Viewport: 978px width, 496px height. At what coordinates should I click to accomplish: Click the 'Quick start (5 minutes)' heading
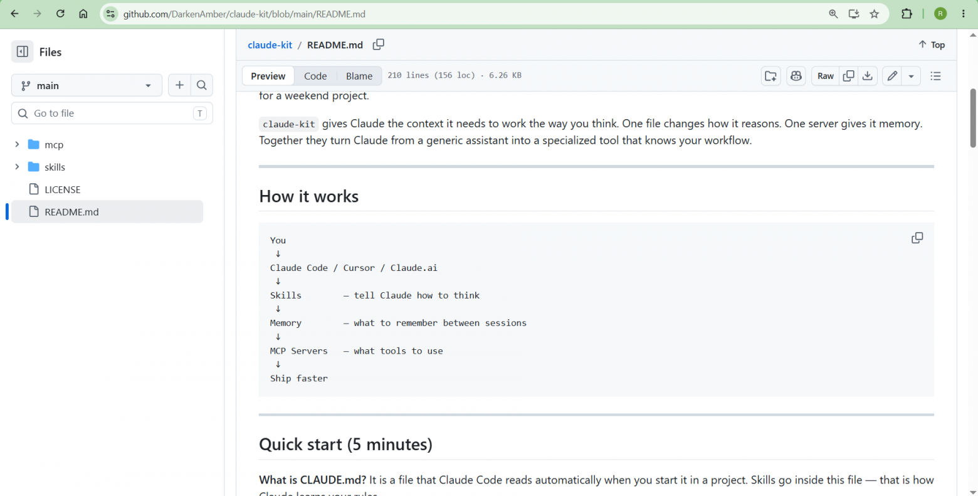point(345,445)
